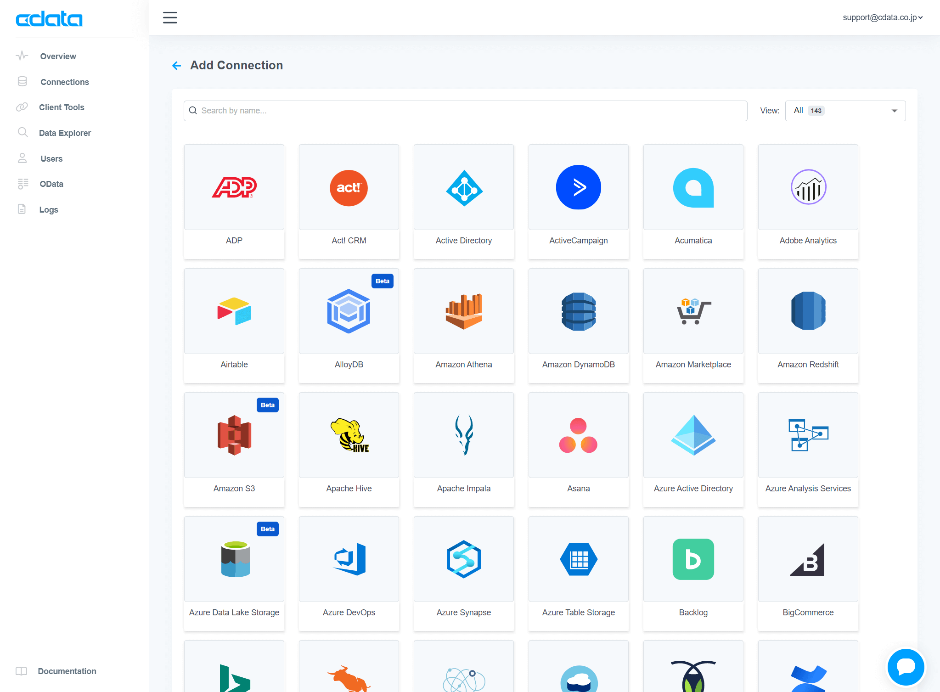Click the CData logo

click(49, 19)
